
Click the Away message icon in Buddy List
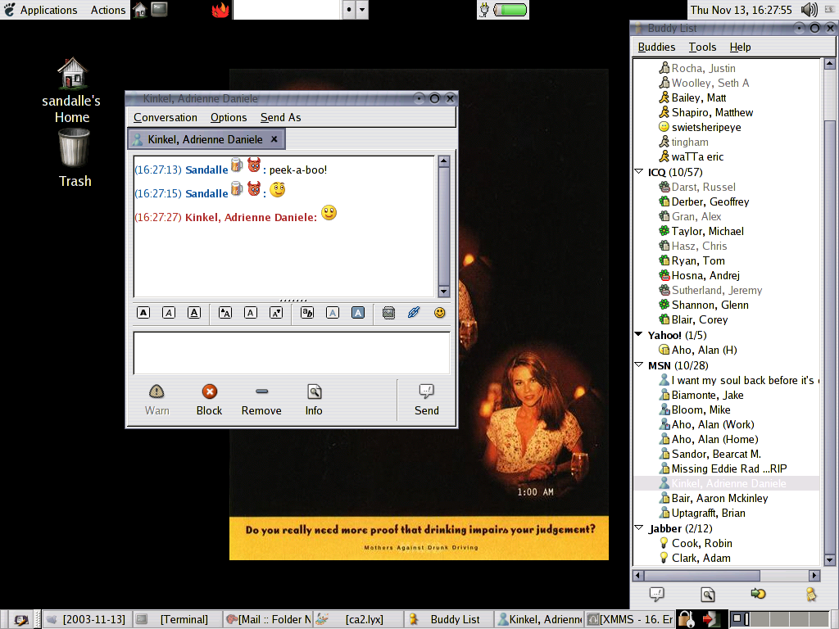[x=810, y=595]
